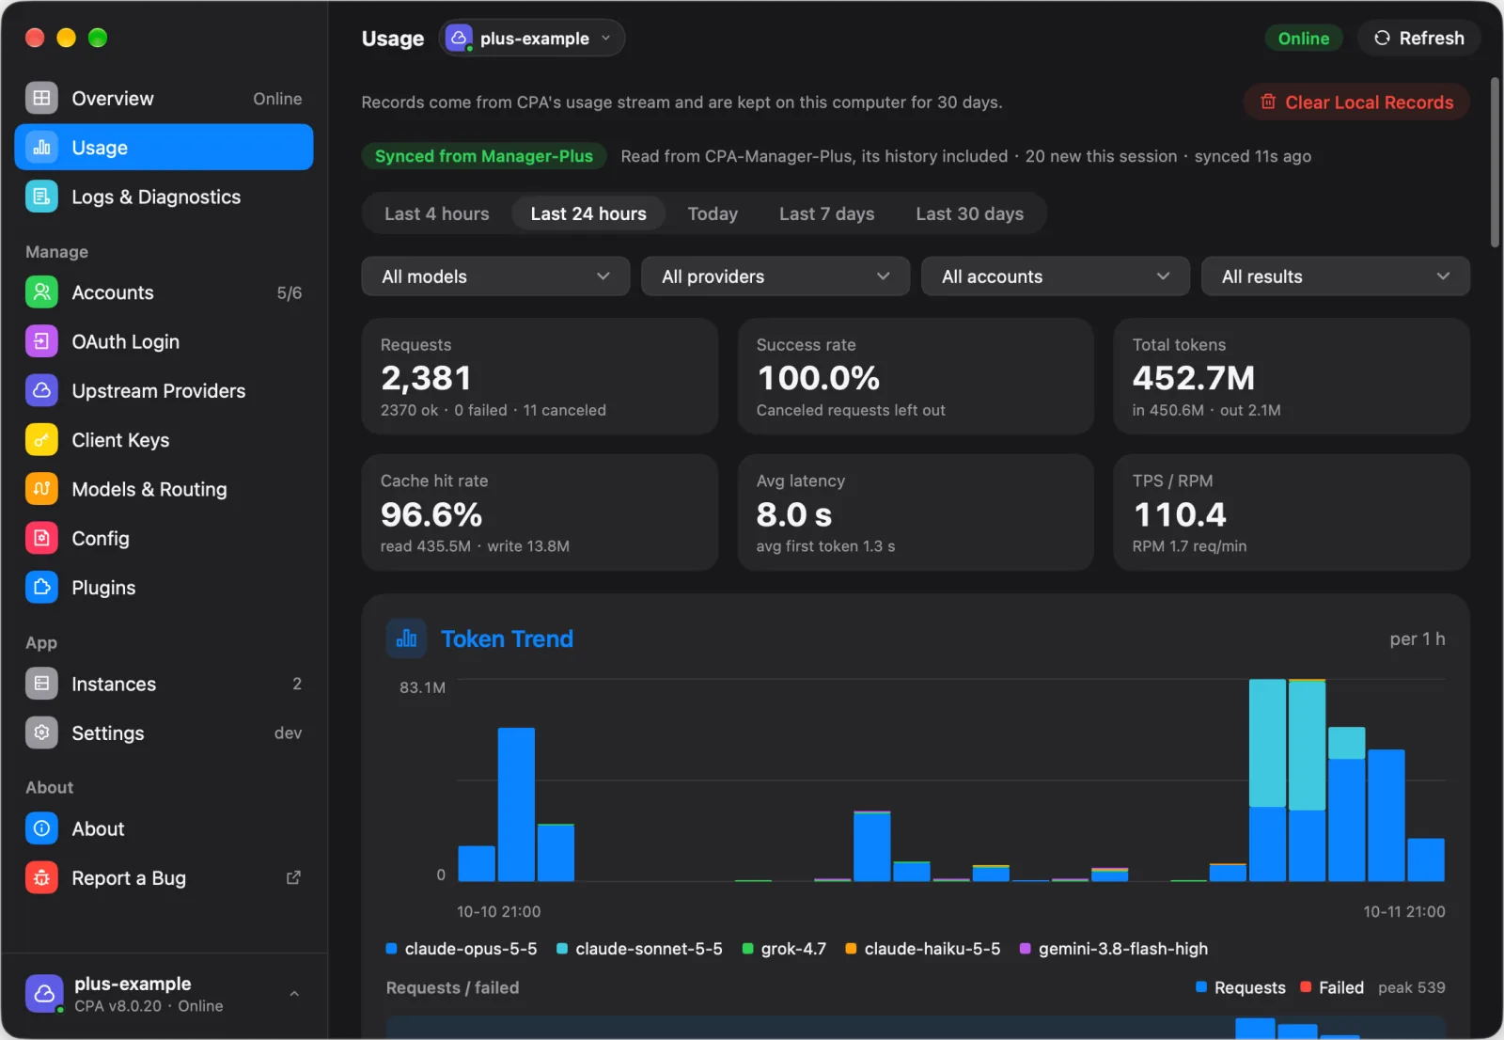Expand the All models dropdown
1504x1040 pixels.
(495, 276)
